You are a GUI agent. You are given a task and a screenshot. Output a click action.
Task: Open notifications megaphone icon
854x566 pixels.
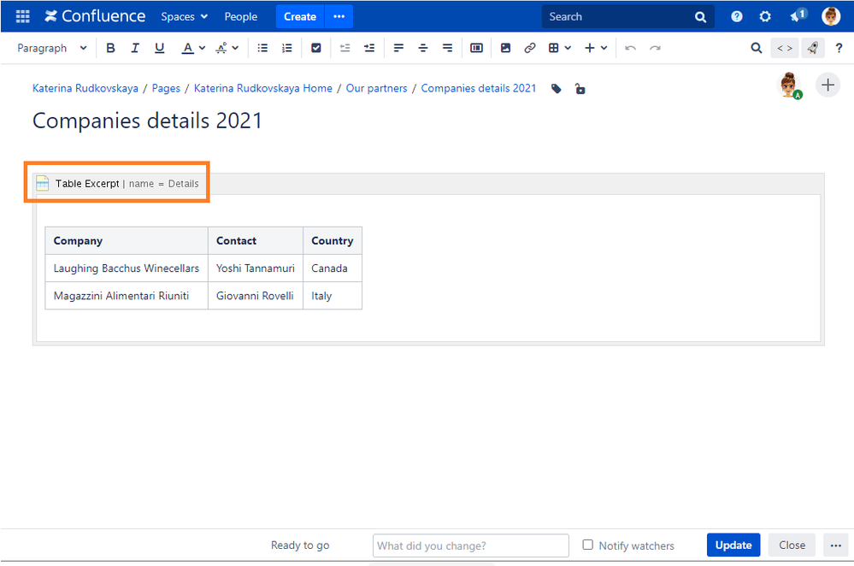(x=798, y=15)
